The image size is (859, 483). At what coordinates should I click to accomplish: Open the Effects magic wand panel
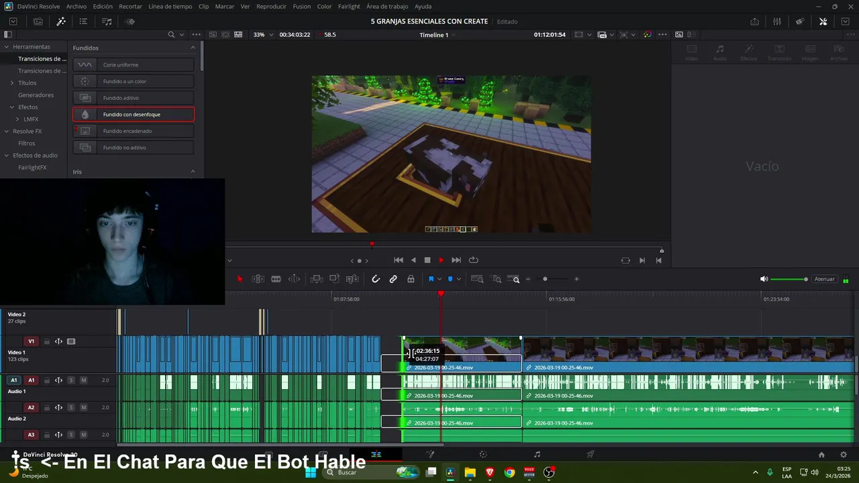(x=61, y=21)
